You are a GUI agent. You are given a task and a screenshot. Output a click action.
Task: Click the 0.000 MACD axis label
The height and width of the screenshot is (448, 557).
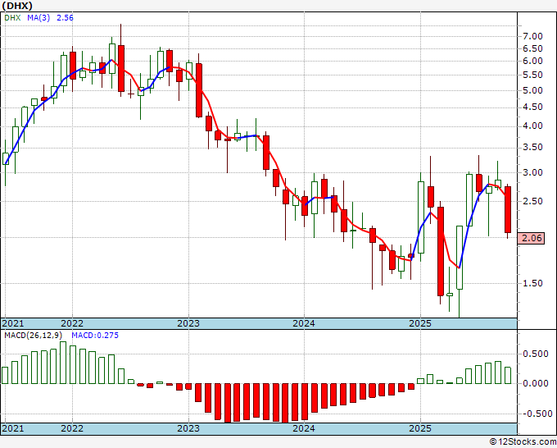(536, 384)
